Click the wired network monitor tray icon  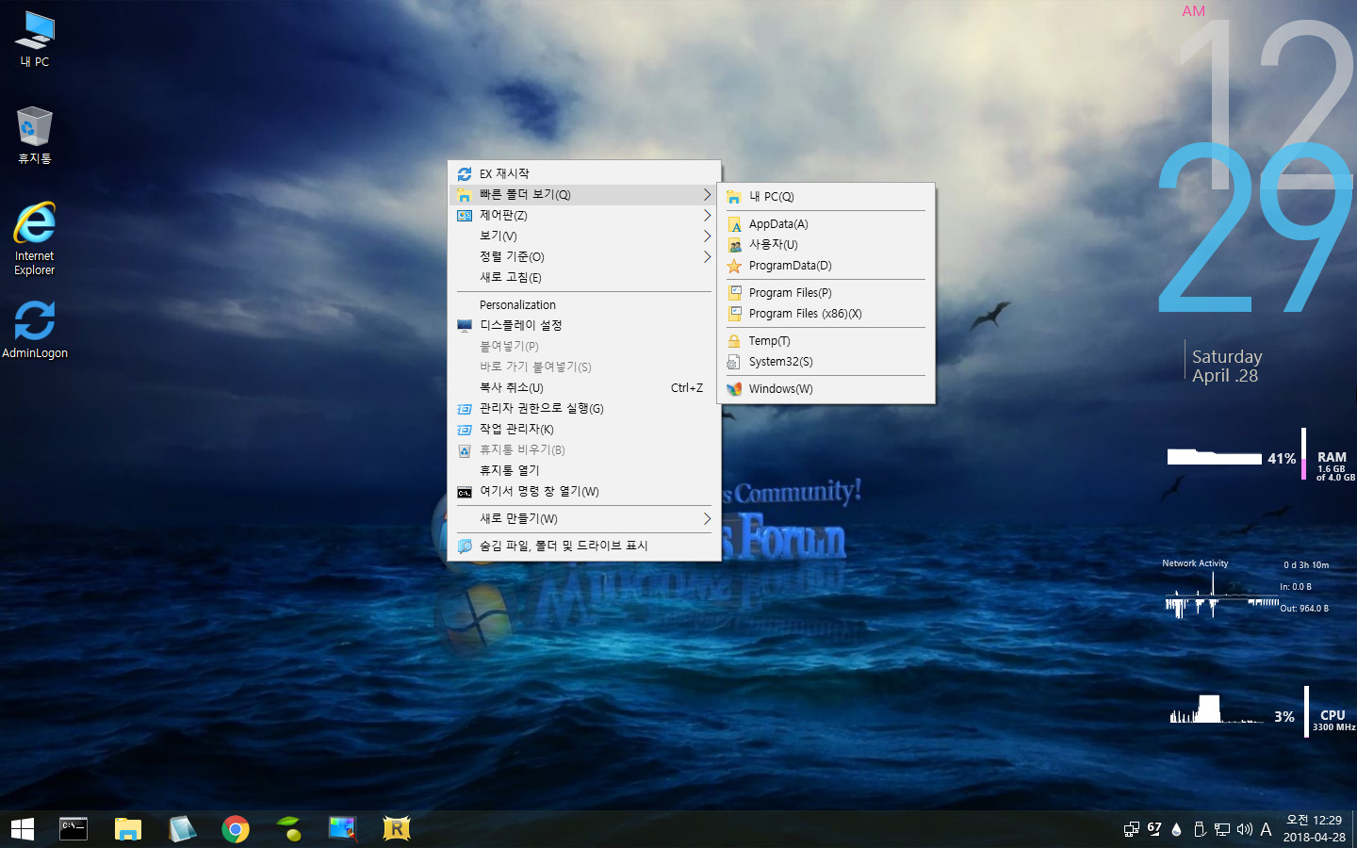(x=1222, y=829)
